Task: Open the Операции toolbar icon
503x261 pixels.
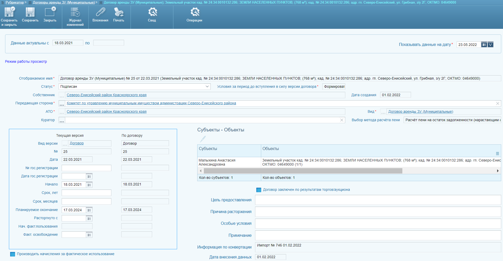Action: point(194,12)
